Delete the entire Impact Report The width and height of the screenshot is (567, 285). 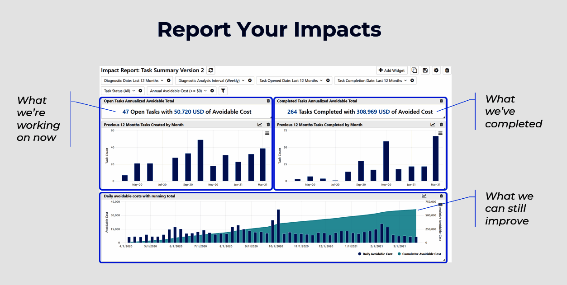pyautogui.click(x=447, y=70)
